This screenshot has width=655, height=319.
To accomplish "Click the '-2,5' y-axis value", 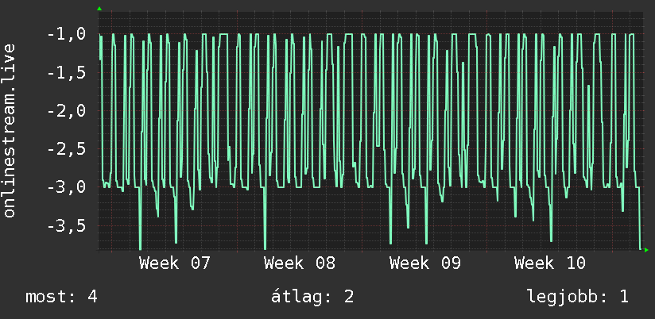I will pyautogui.click(x=67, y=149).
